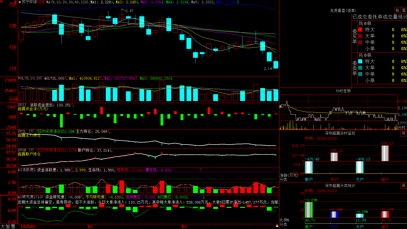Switch 龙虎看盘 to 柱 bar view

click(397, 10)
